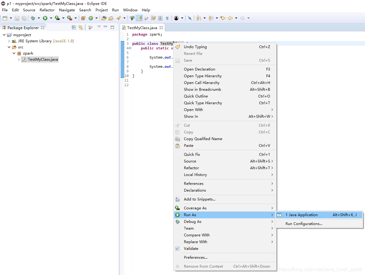Collapse the zpark package node
This screenshot has height=275, width=365.
pos(14,53)
